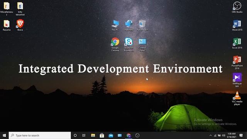The height and width of the screenshot is (139, 247).
Task: Click the Type here to search box
Action: pos(40,136)
